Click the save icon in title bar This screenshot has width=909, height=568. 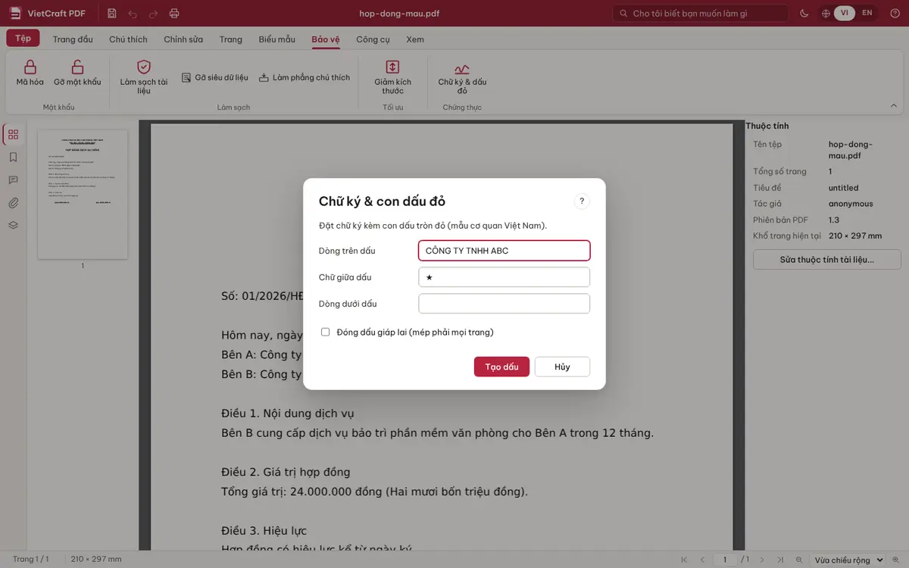112,14
